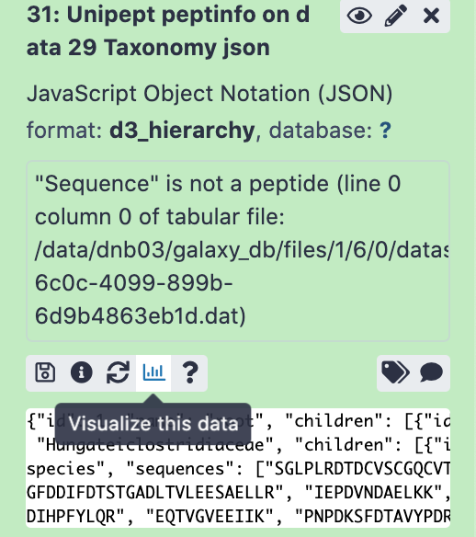Delete dataset 31 with the X icon
This screenshot has width=476, height=537.
(x=431, y=16)
